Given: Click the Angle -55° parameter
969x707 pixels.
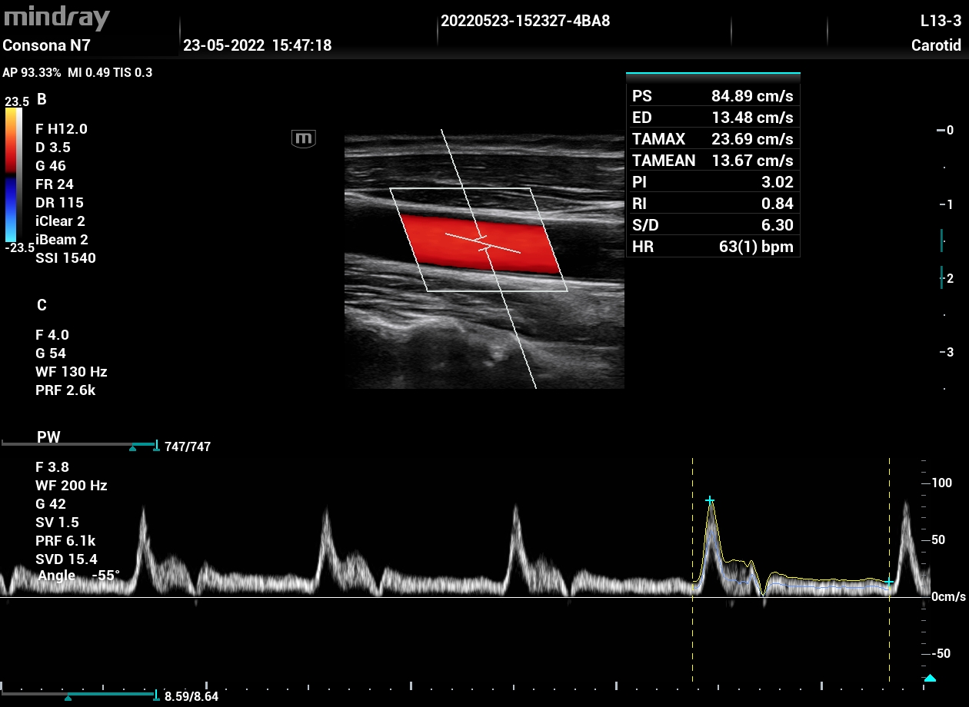Looking at the screenshot, I should [78, 576].
